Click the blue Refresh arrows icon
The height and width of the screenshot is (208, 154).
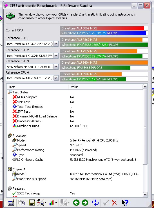[95, 203]
